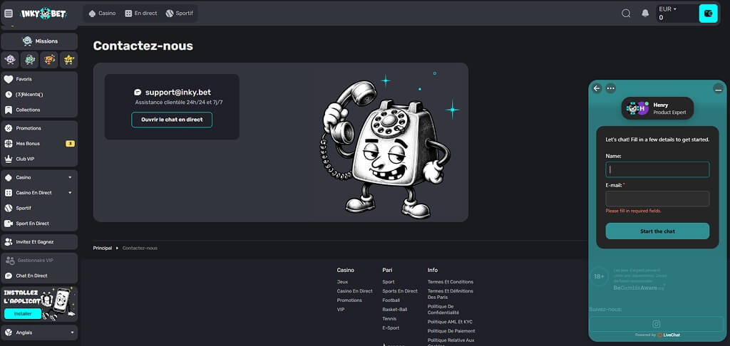Open Club VIP in the sidebar
The image size is (730, 346).
39,159
